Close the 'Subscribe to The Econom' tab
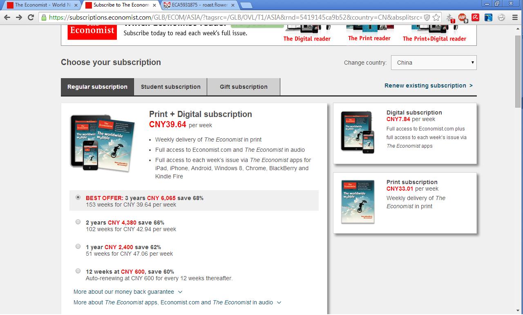Image resolution: width=523 pixels, height=315 pixels. pyautogui.click(x=154, y=5)
